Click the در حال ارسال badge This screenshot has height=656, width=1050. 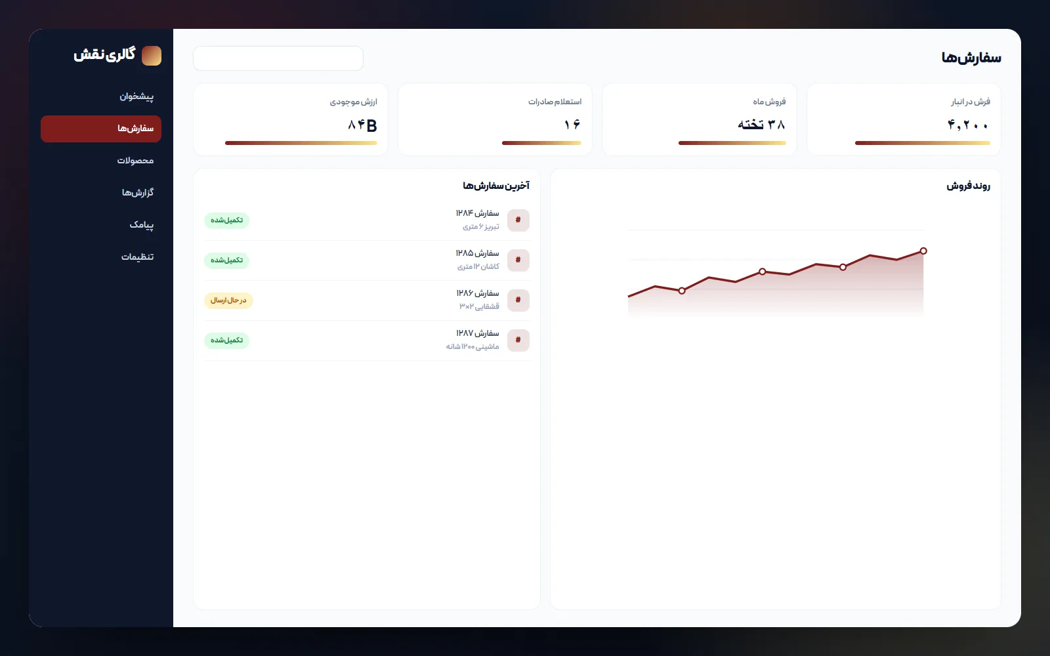pyautogui.click(x=228, y=300)
